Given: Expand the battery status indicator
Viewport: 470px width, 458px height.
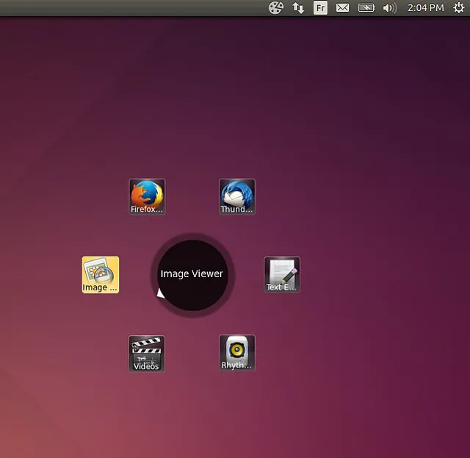Looking at the screenshot, I should point(366,8).
